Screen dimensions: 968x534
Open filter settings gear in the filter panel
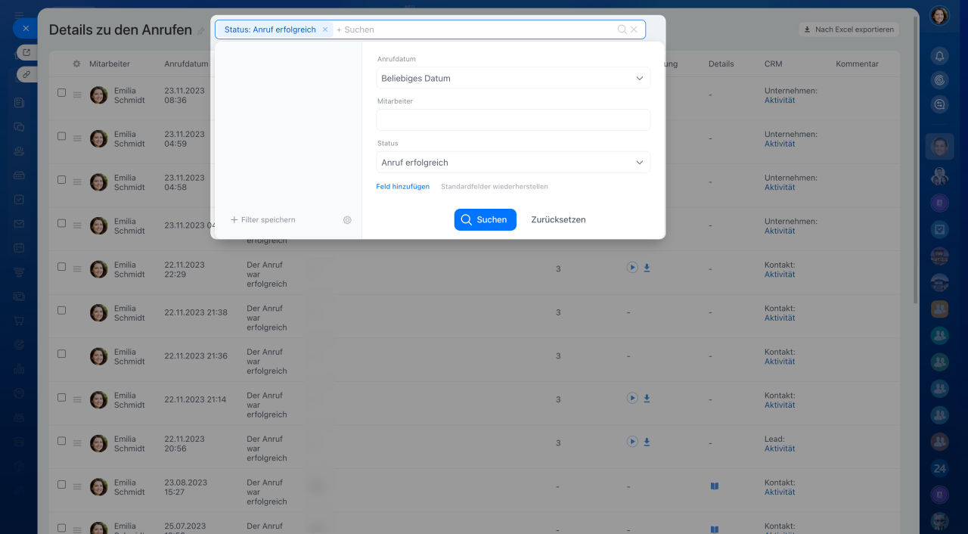[347, 220]
